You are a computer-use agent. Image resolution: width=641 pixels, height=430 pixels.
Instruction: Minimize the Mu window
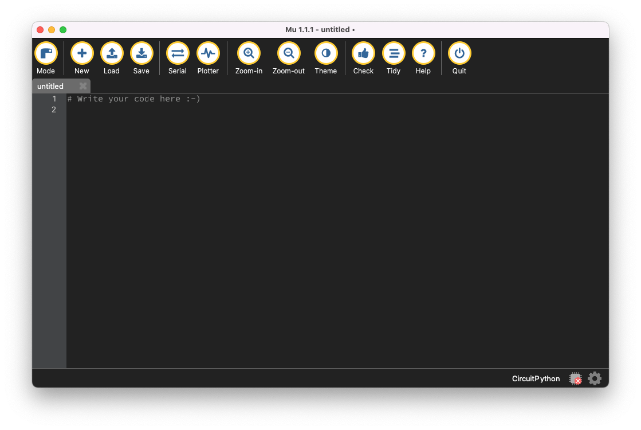[x=52, y=30]
